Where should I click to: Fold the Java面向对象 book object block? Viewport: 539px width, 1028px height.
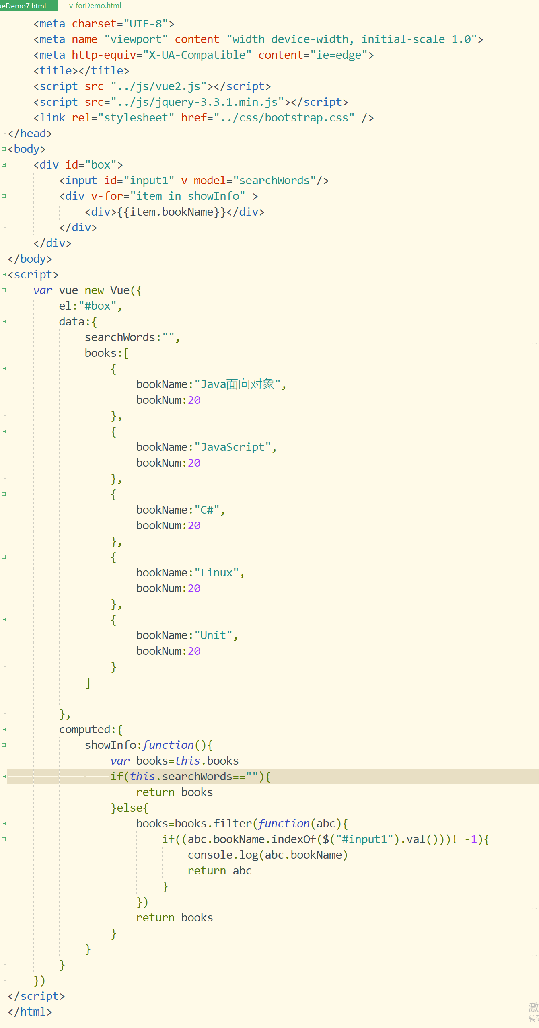(4, 368)
